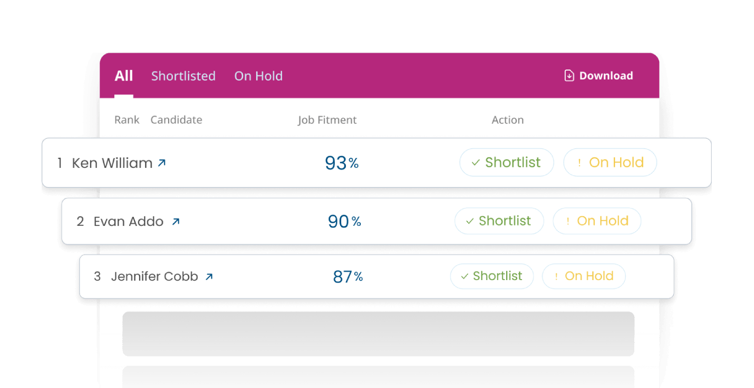
Task: Open Ken William's profile arrow icon
Action: (x=162, y=163)
